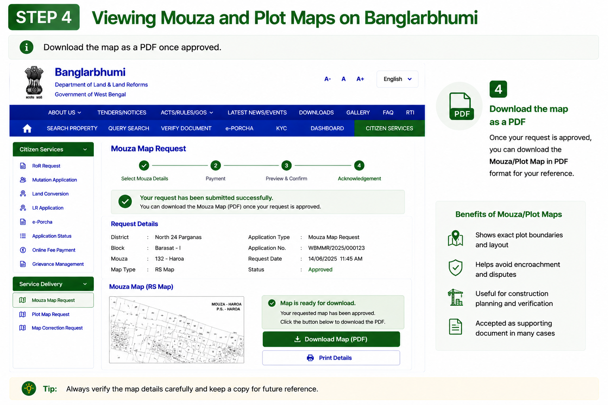This screenshot has width=608, height=405.
Task: Open the Land Conversion link
Action: pyautogui.click(x=50, y=194)
